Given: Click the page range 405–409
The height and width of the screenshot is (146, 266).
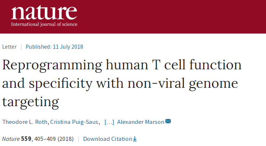Looking at the screenshot, I should (x=45, y=139).
